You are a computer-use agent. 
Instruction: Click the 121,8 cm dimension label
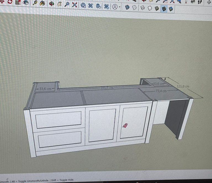coord(183,86)
